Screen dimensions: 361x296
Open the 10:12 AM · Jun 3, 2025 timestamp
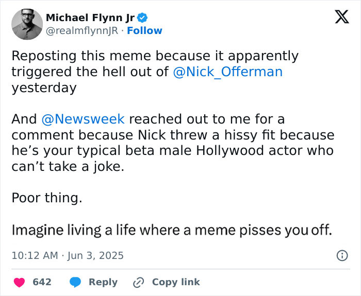68,255
